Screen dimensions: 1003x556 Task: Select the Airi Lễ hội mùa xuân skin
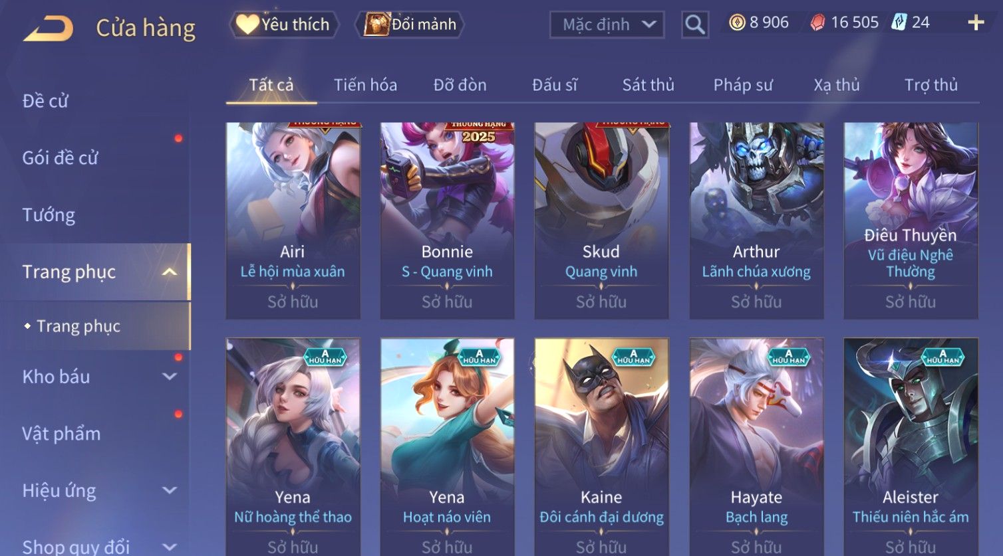point(293,221)
